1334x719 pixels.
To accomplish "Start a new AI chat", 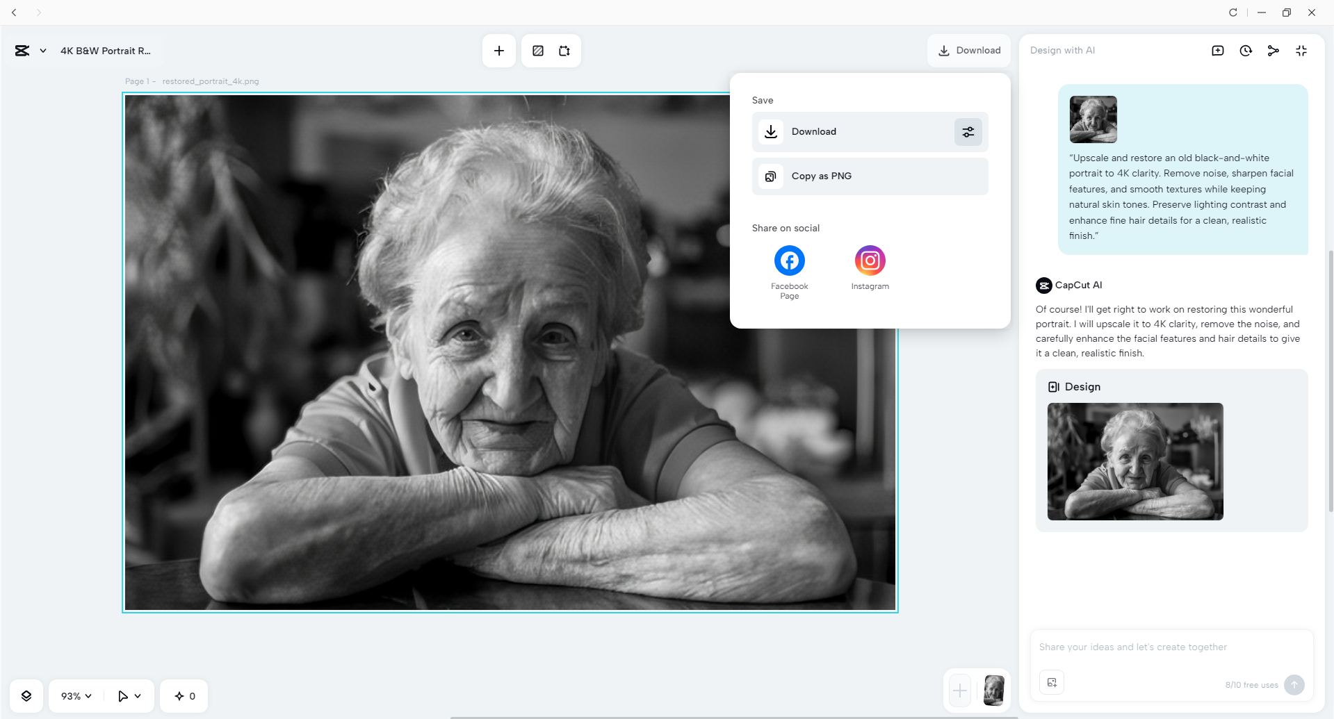I will [1218, 51].
